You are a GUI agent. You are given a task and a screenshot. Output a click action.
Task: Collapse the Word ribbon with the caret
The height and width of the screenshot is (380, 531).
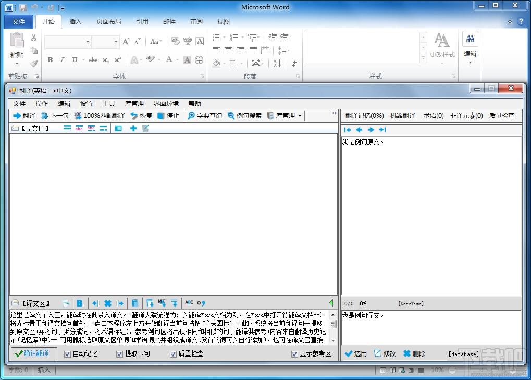510,22
